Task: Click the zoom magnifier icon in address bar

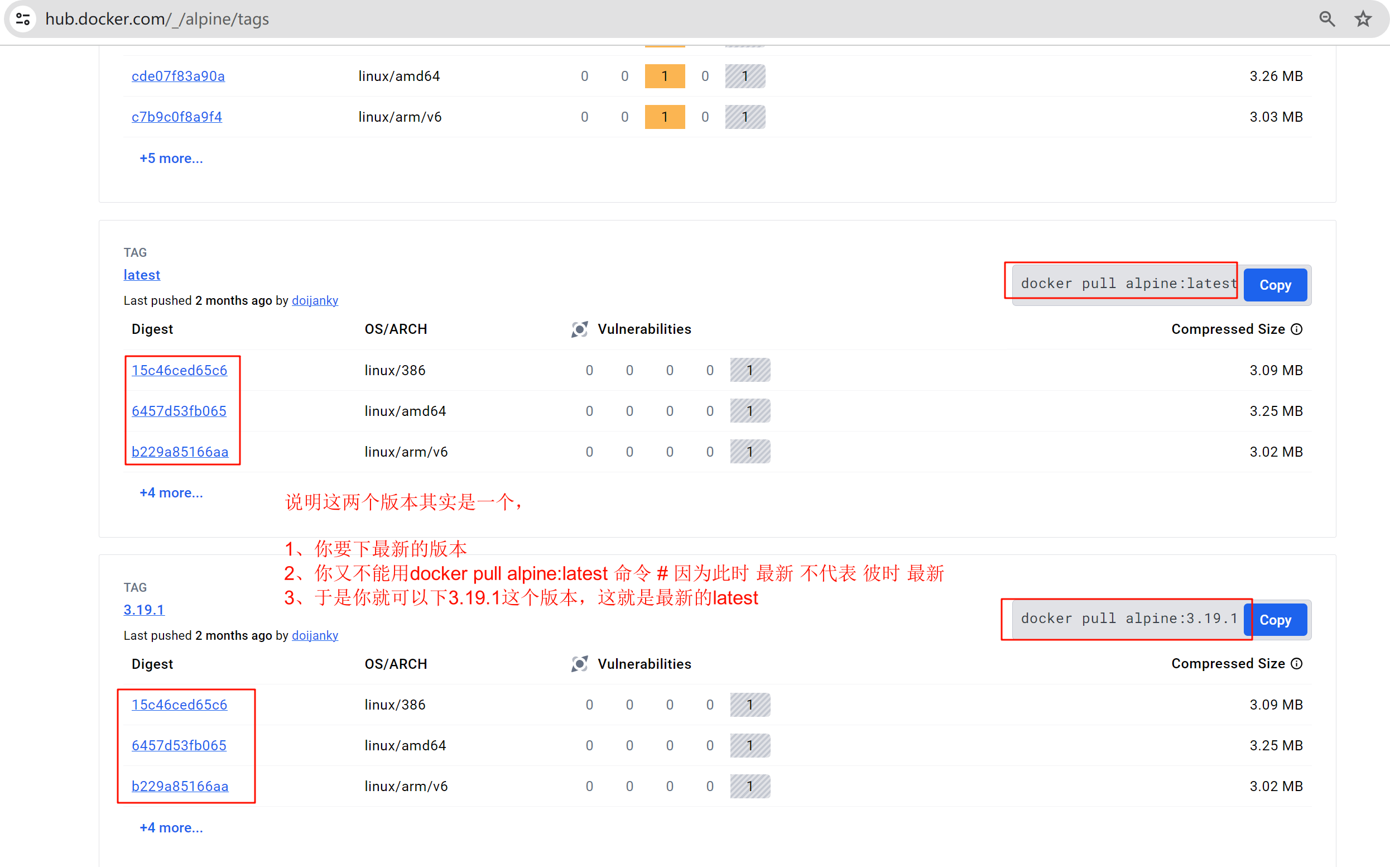Action: pyautogui.click(x=1327, y=19)
